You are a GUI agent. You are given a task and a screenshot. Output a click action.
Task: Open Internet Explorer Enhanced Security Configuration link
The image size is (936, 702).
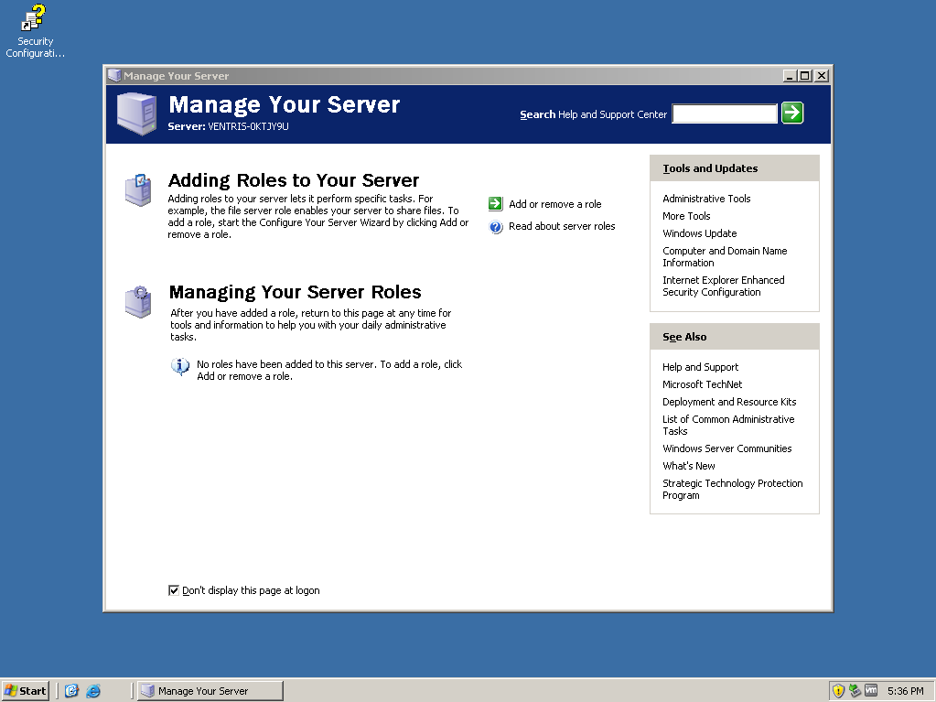tap(724, 286)
